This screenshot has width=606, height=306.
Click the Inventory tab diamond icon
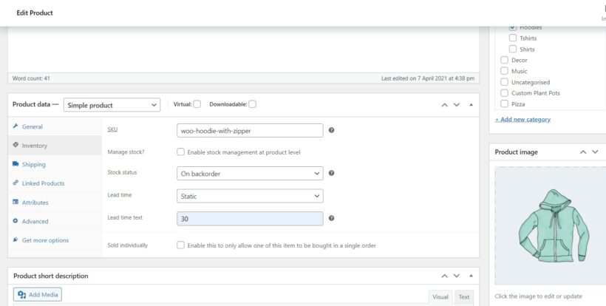click(16, 145)
